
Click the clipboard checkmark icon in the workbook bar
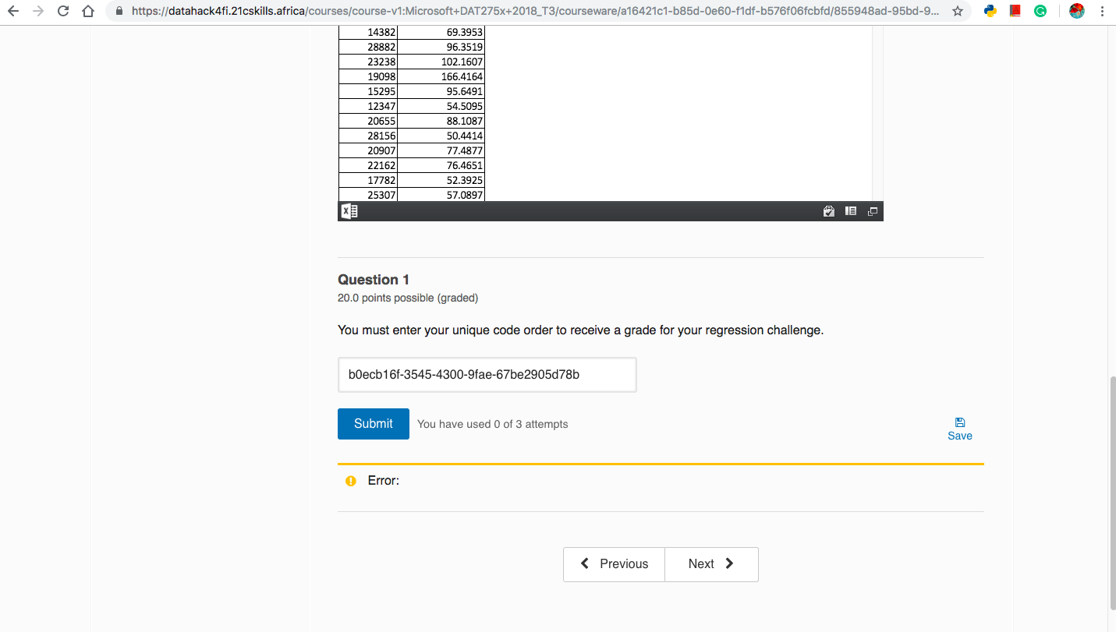(x=829, y=211)
